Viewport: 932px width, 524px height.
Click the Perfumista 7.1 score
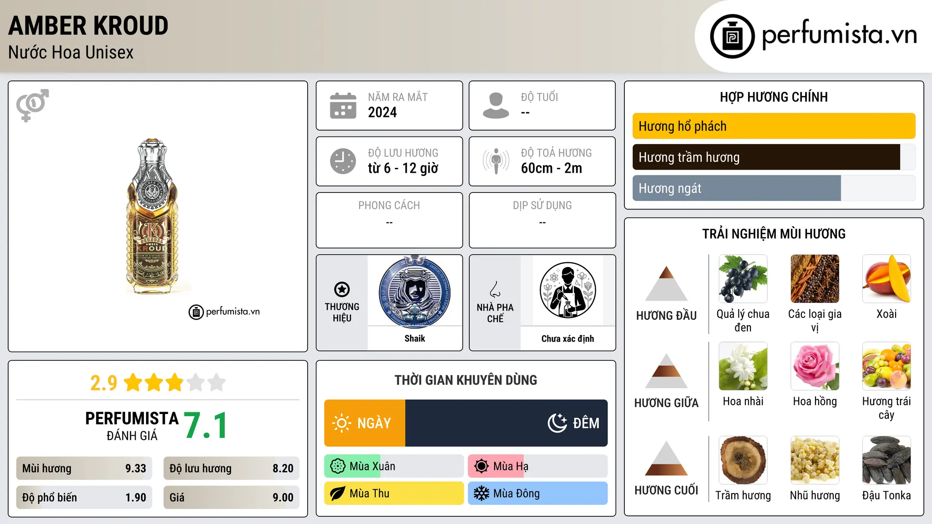(206, 425)
